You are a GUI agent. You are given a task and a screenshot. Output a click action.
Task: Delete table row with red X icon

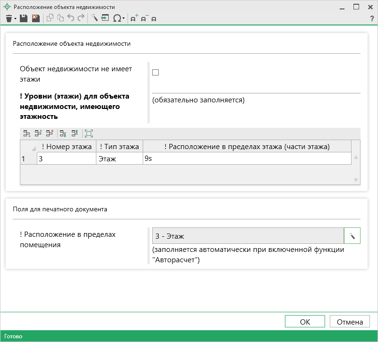point(50,133)
